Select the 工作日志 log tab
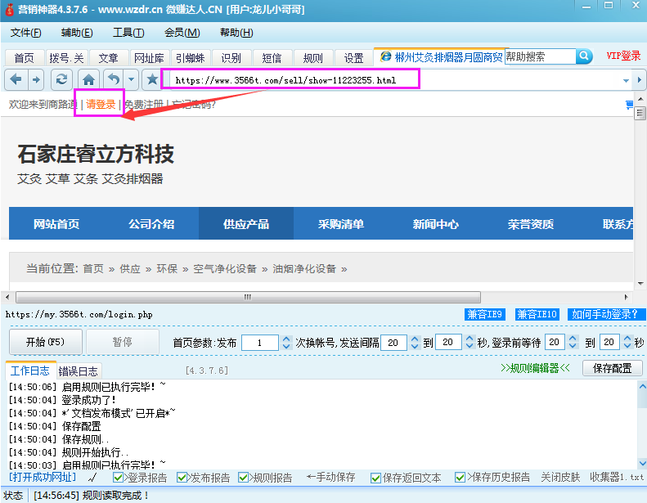 click(x=29, y=371)
